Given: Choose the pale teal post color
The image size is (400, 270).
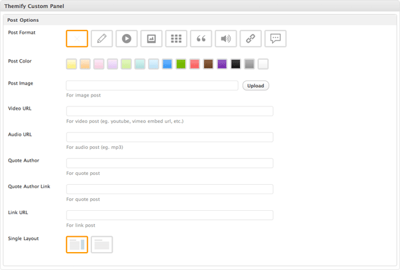Looking at the screenshot, I should (140, 64).
